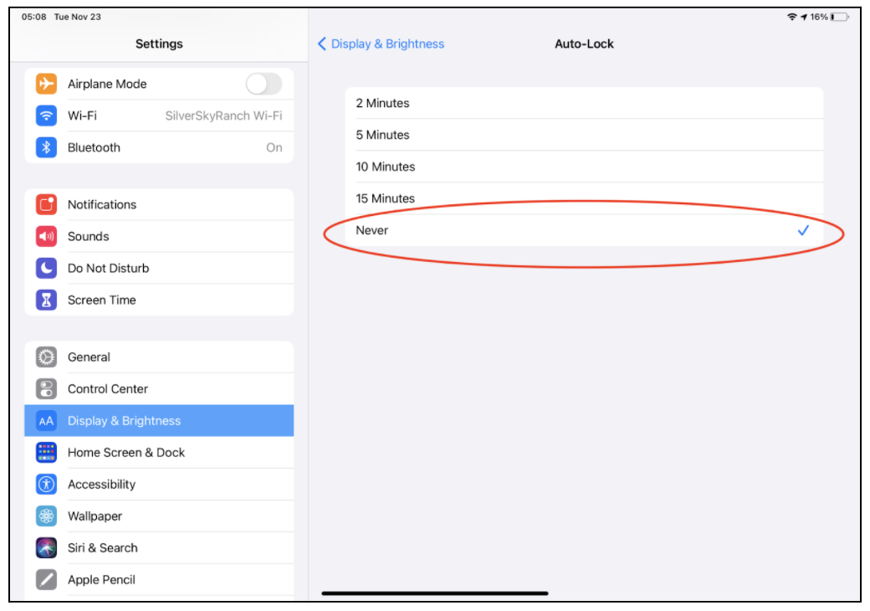Image resolution: width=870 pixels, height=611 pixels.
Task: Tap the Bluetooth icon in sidebar
Action: pyautogui.click(x=46, y=147)
